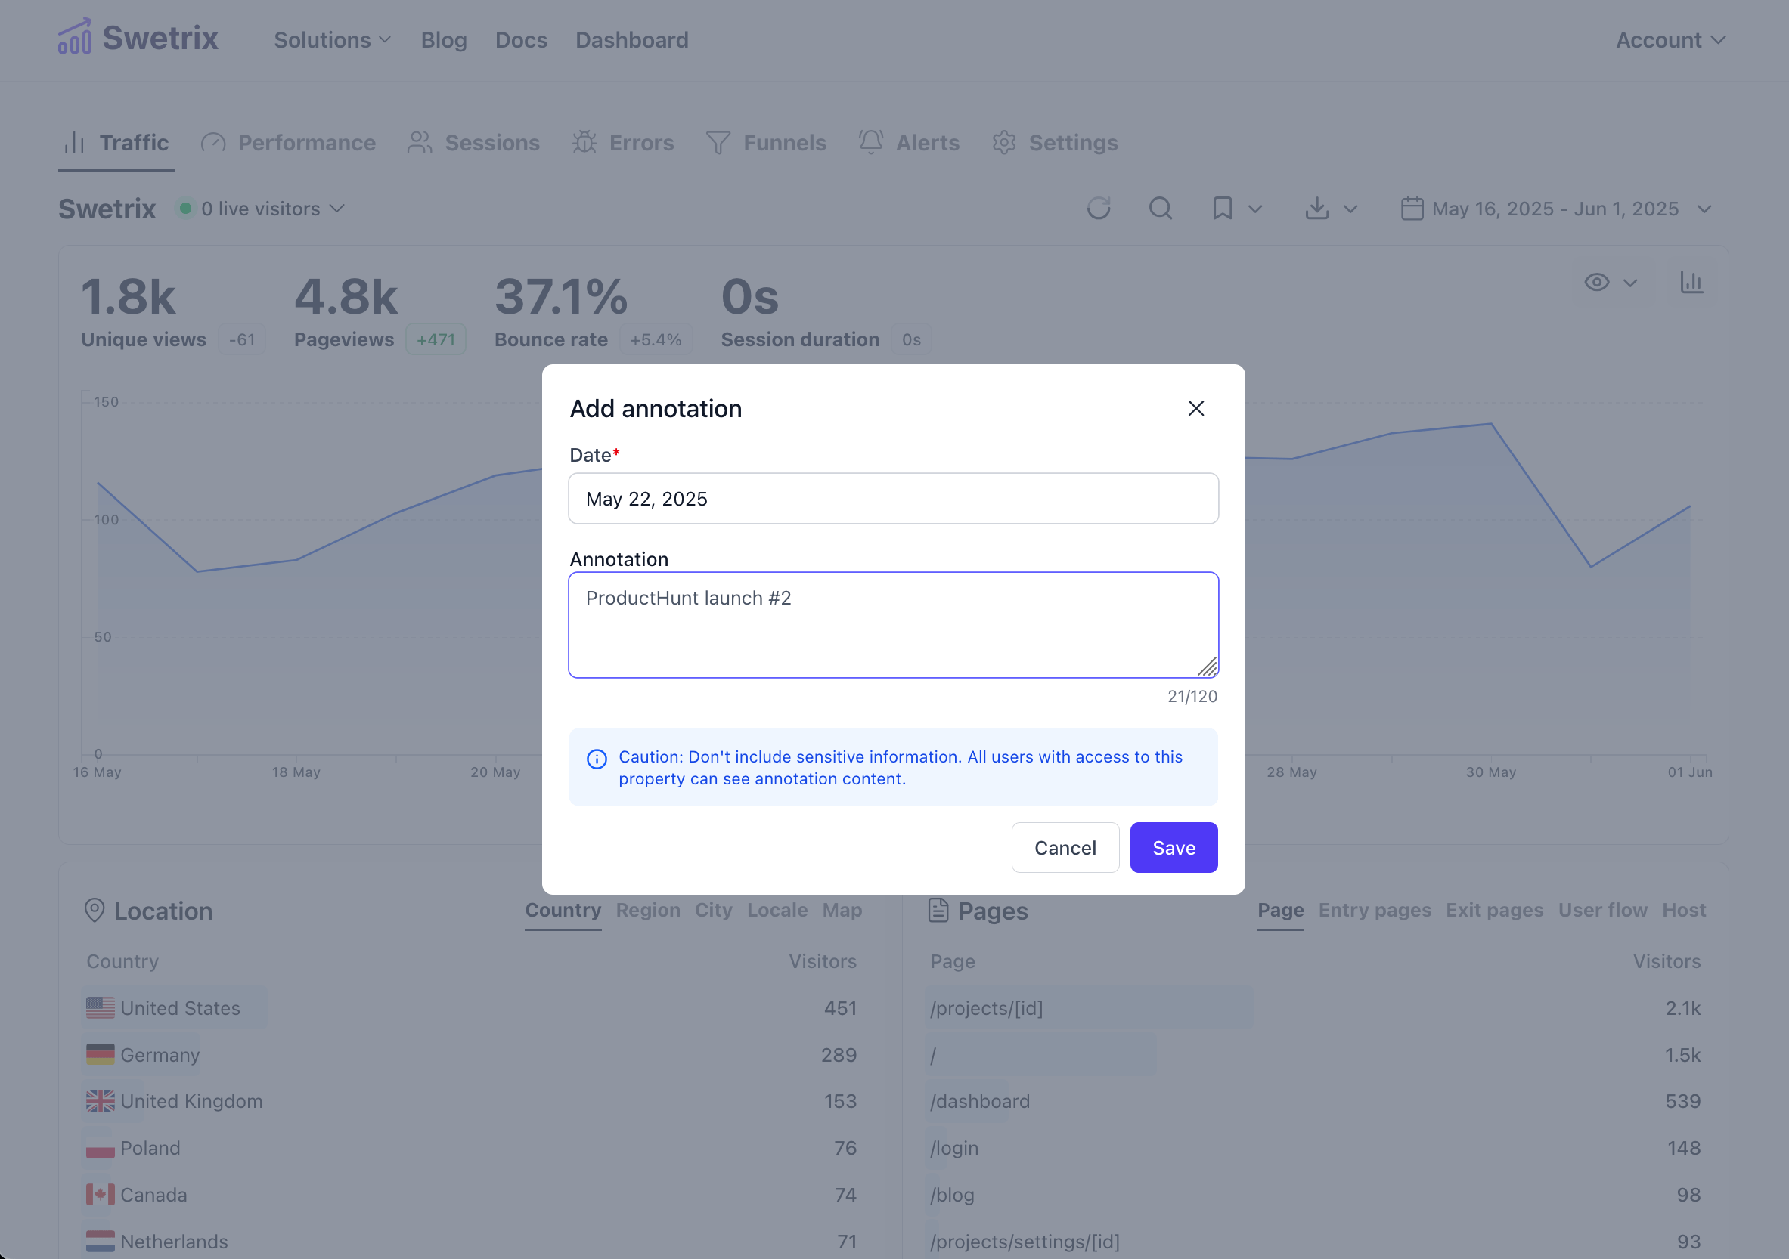The height and width of the screenshot is (1259, 1789).
Task: Open the Dashboard menu item
Action: pos(632,40)
